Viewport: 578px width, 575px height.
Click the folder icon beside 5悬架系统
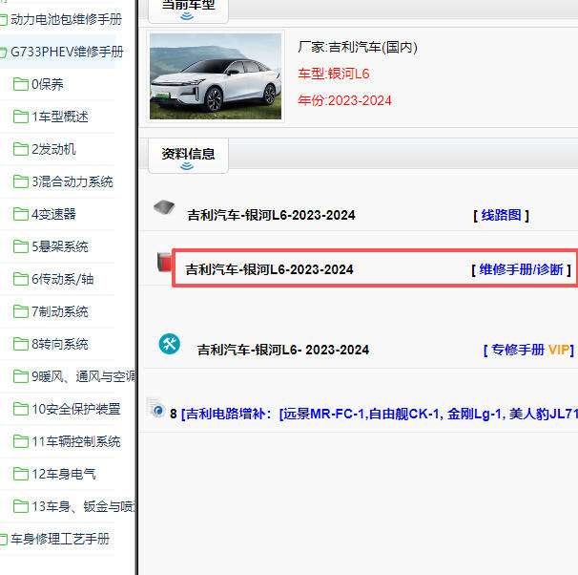pos(21,246)
